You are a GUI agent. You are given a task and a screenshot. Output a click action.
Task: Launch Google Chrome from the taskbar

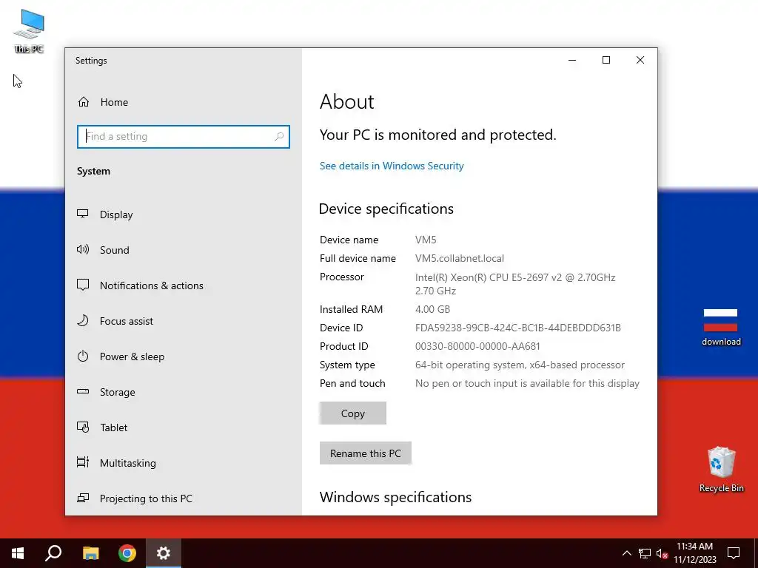click(x=127, y=553)
